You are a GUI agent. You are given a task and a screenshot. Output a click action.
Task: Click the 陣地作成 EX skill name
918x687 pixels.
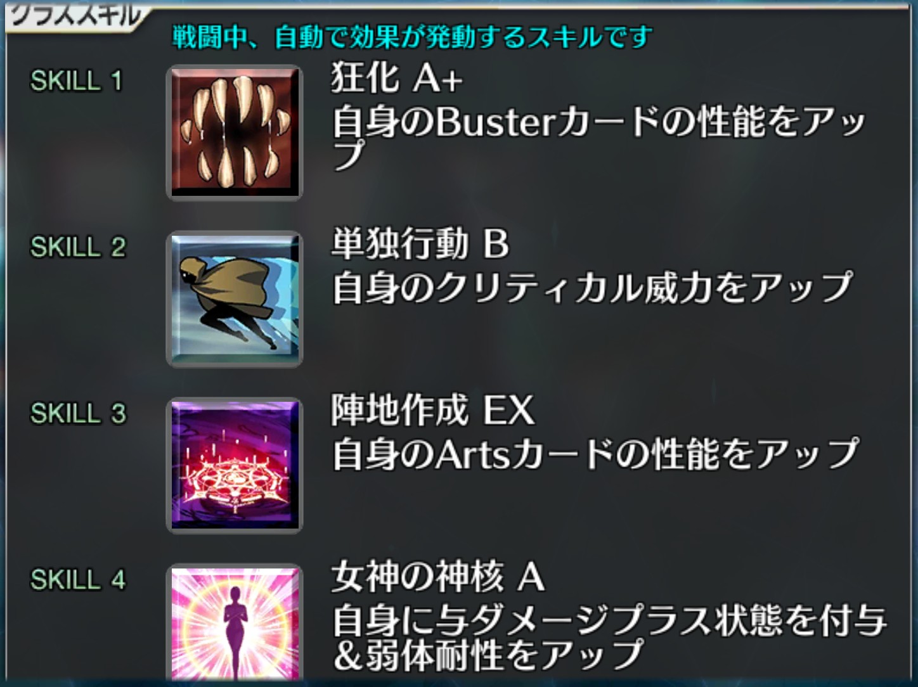(432, 410)
